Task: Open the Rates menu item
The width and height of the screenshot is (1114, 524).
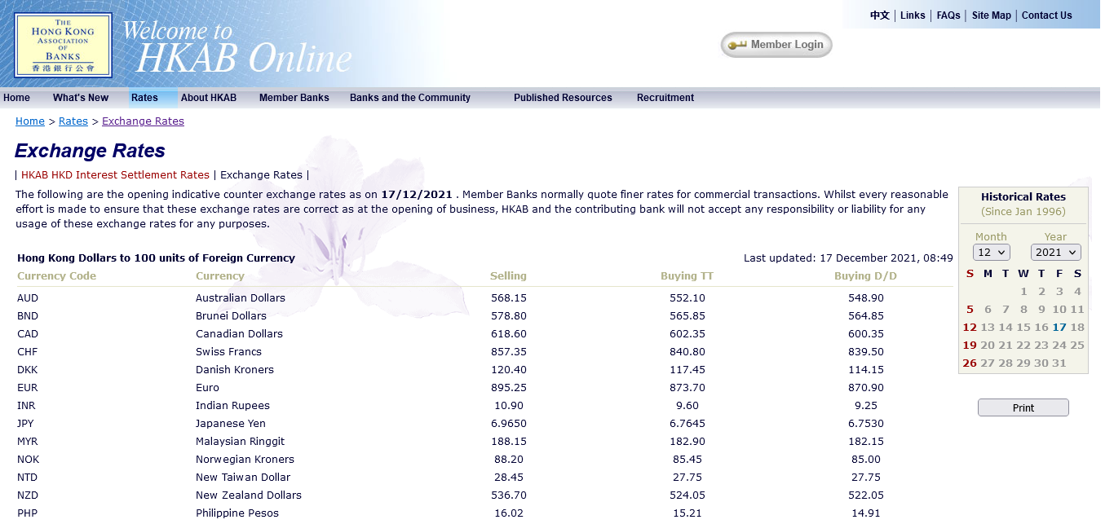Action: (144, 98)
